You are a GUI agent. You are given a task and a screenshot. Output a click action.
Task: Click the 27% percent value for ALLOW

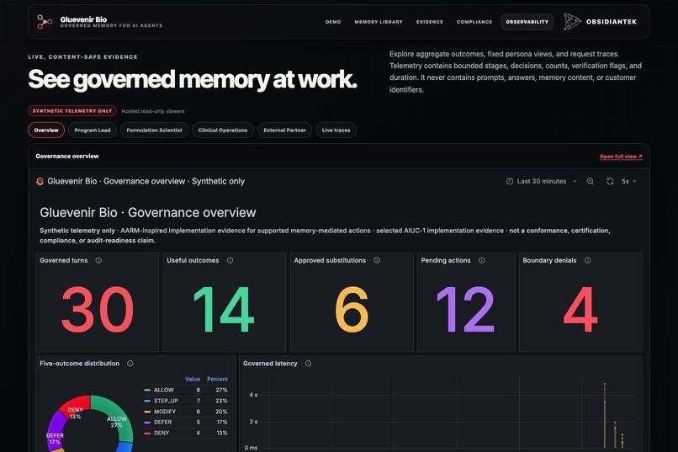coord(222,390)
